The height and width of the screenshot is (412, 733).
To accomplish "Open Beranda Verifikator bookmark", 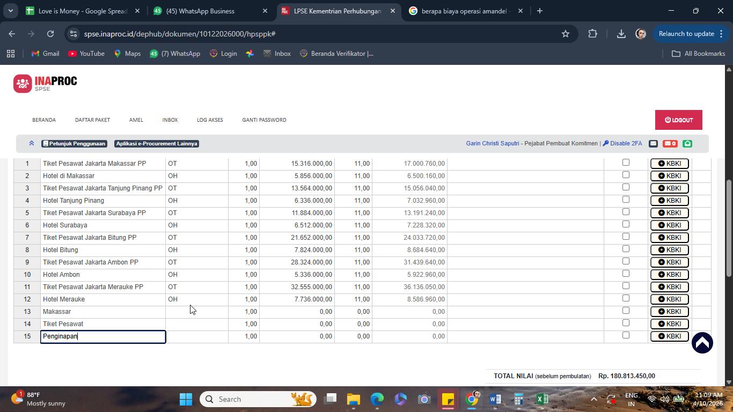I will [x=336, y=54].
